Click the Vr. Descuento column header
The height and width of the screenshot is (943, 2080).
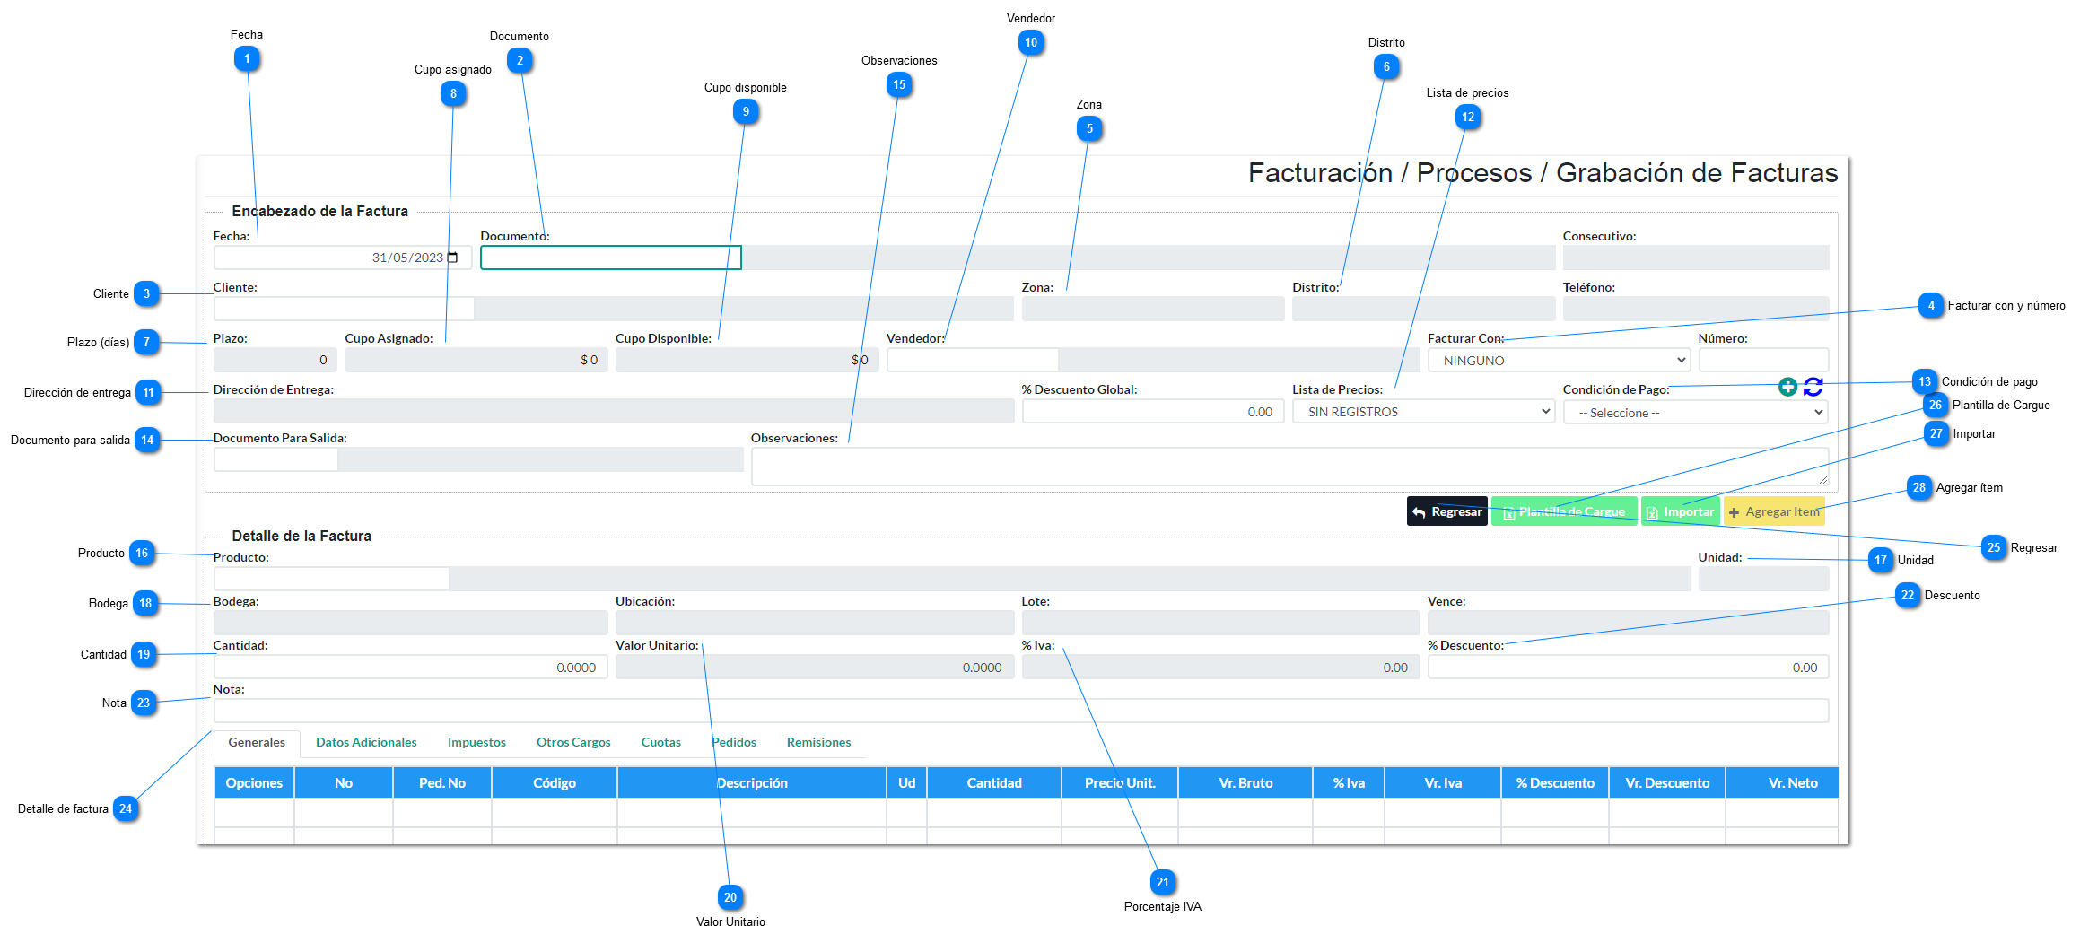click(x=1667, y=782)
